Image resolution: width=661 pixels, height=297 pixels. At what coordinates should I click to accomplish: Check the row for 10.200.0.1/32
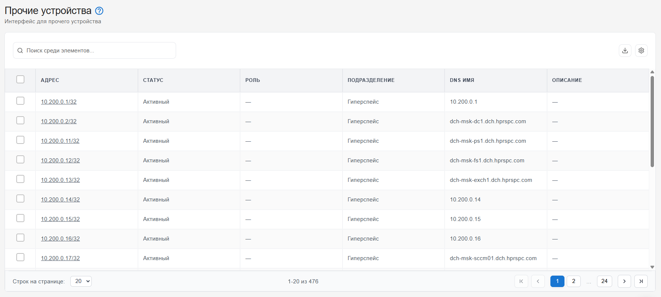click(20, 101)
